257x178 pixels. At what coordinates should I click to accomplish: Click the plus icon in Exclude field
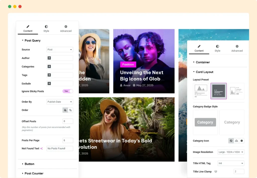49,84
